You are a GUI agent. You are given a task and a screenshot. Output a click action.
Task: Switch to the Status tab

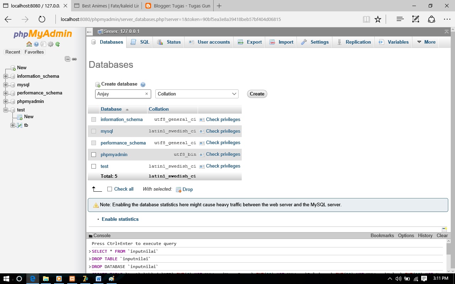tap(169, 42)
